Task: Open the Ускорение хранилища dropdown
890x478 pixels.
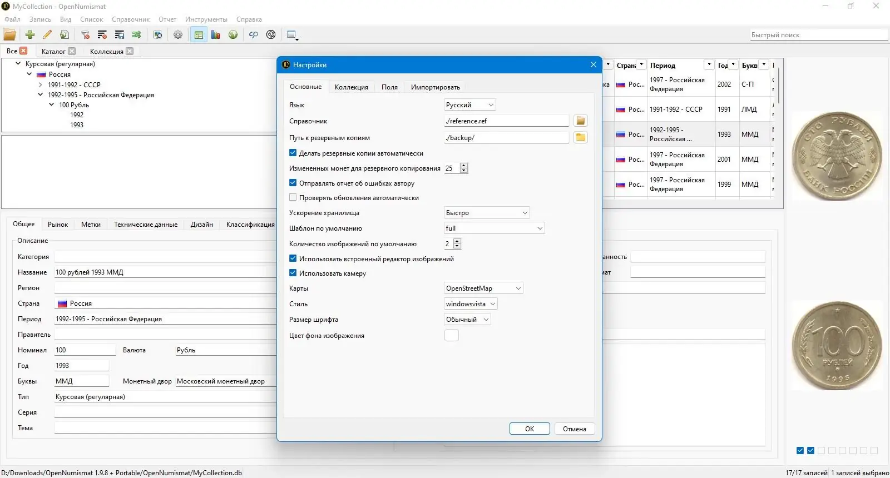Action: (487, 212)
